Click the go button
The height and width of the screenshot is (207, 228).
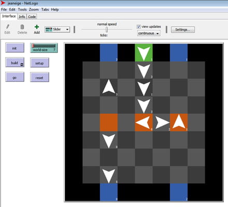click(15, 77)
